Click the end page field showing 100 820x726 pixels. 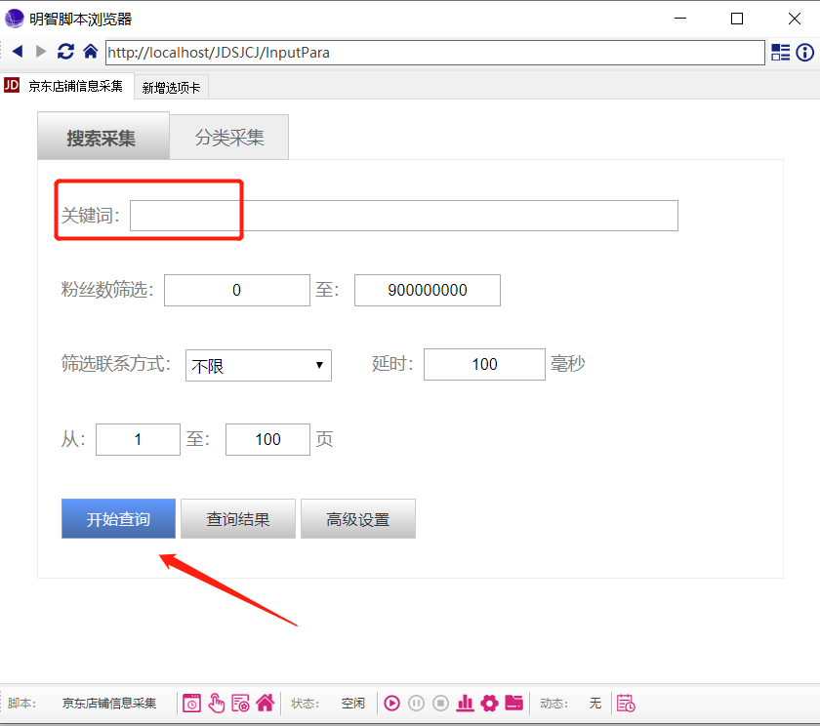(267, 439)
